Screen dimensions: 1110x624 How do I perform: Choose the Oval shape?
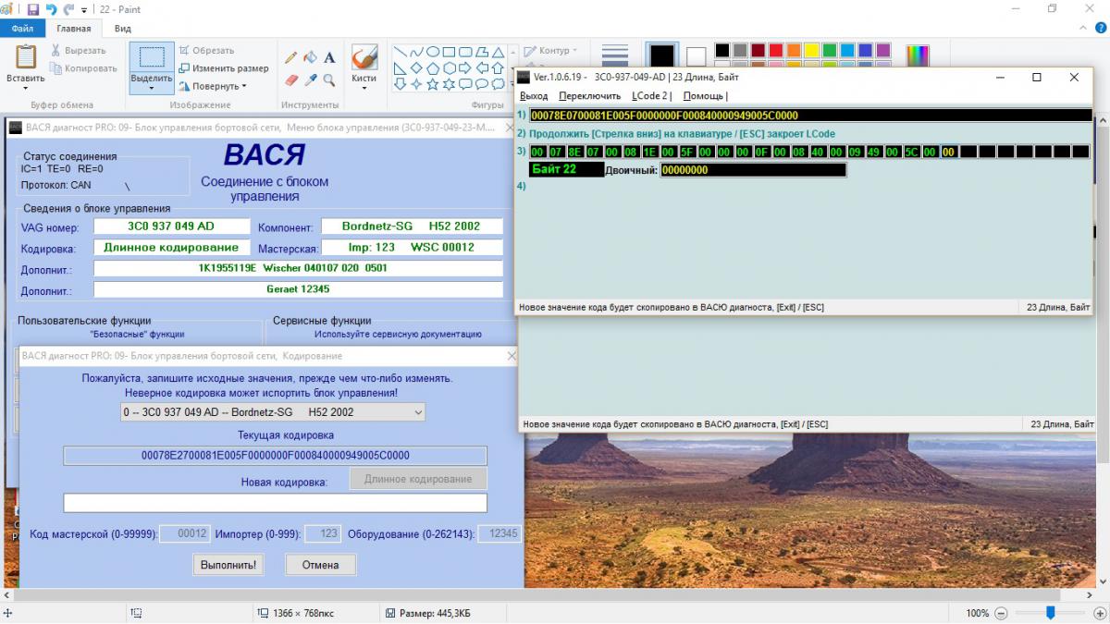pos(433,52)
